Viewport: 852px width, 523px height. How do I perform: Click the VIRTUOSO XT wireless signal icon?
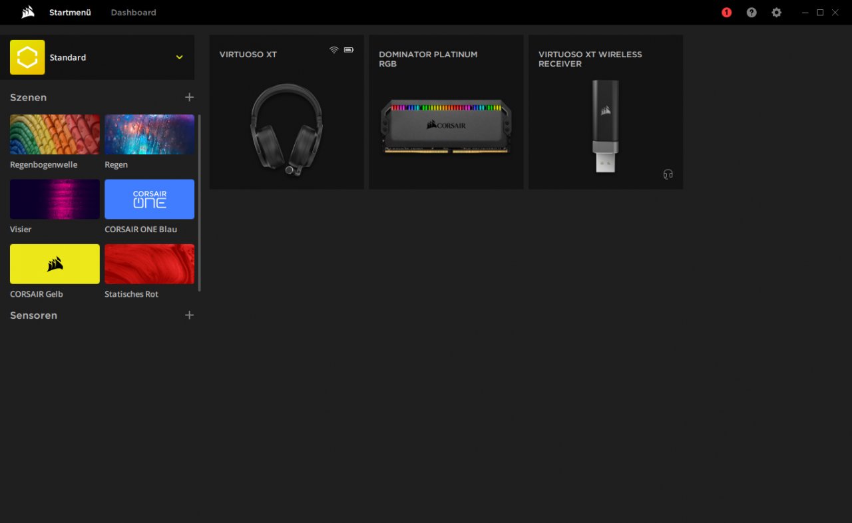(x=333, y=50)
